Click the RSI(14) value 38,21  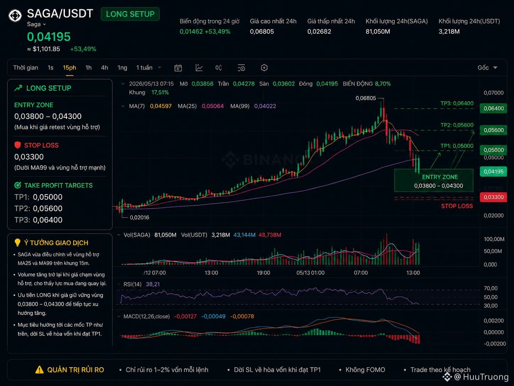click(153, 284)
